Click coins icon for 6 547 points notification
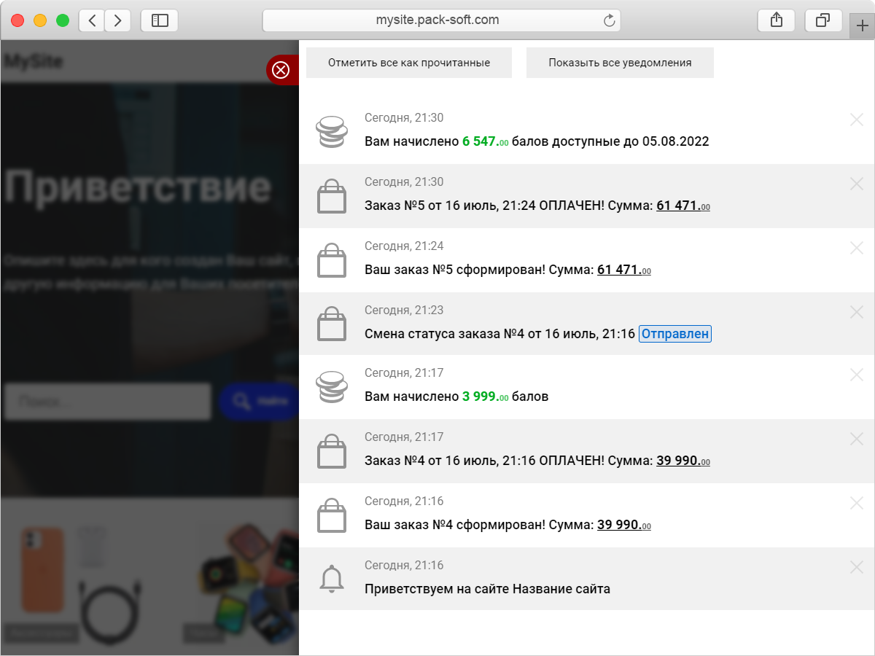The width and height of the screenshot is (875, 656). [332, 132]
